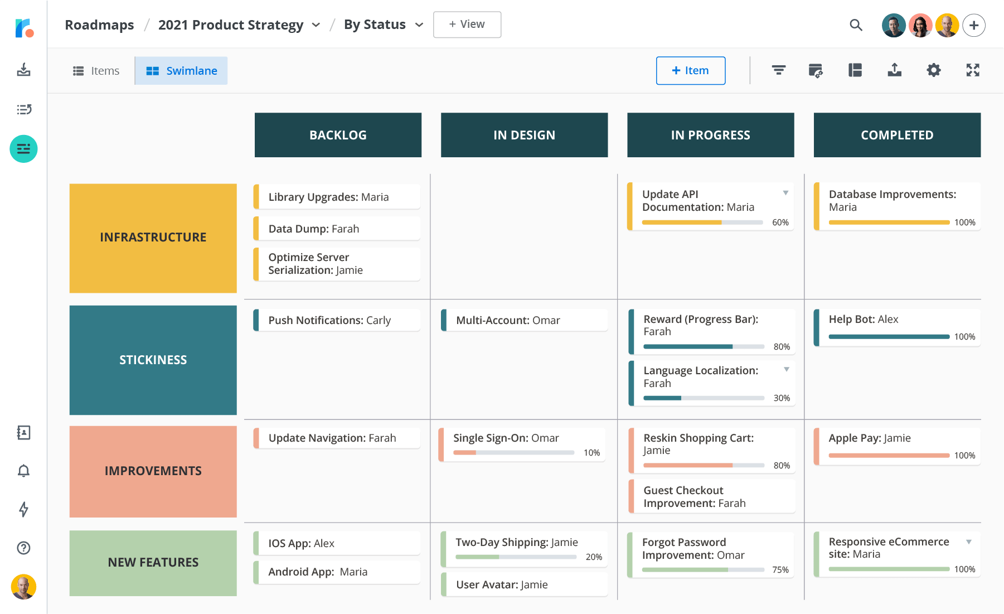Open Optimize Server Serialization card
The image size is (1004, 614).
(x=337, y=264)
